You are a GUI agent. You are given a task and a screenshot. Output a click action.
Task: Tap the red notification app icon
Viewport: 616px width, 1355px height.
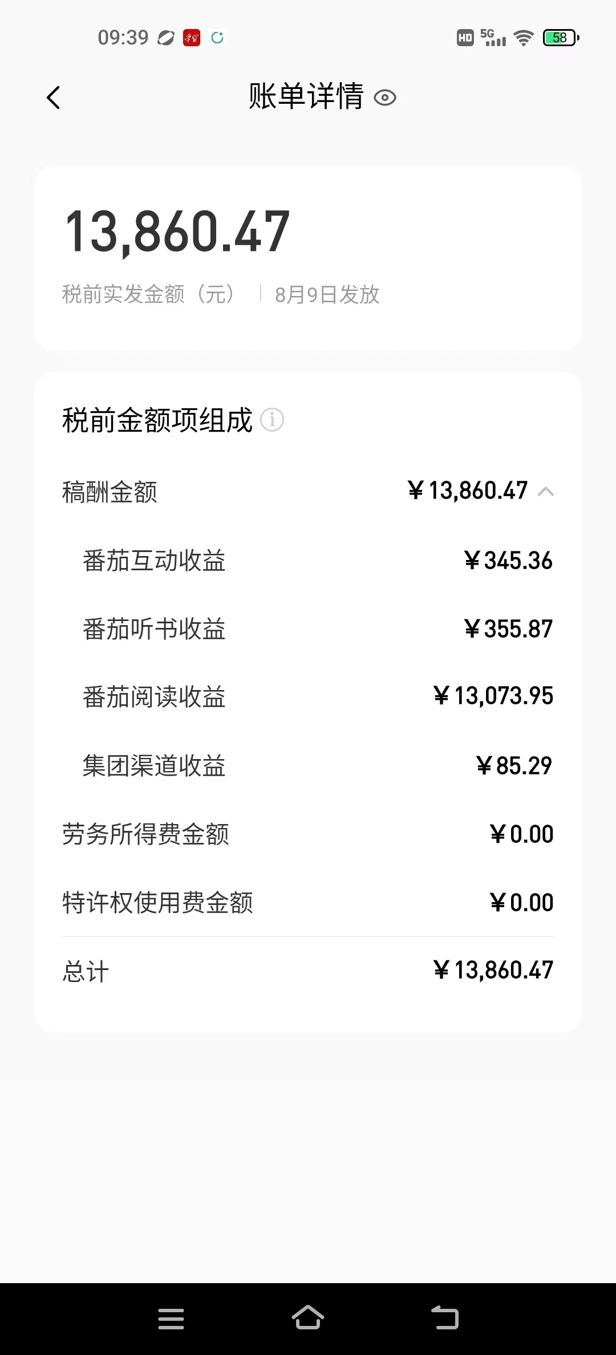192,38
